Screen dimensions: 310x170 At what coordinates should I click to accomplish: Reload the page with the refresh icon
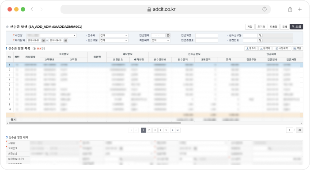[265, 9]
